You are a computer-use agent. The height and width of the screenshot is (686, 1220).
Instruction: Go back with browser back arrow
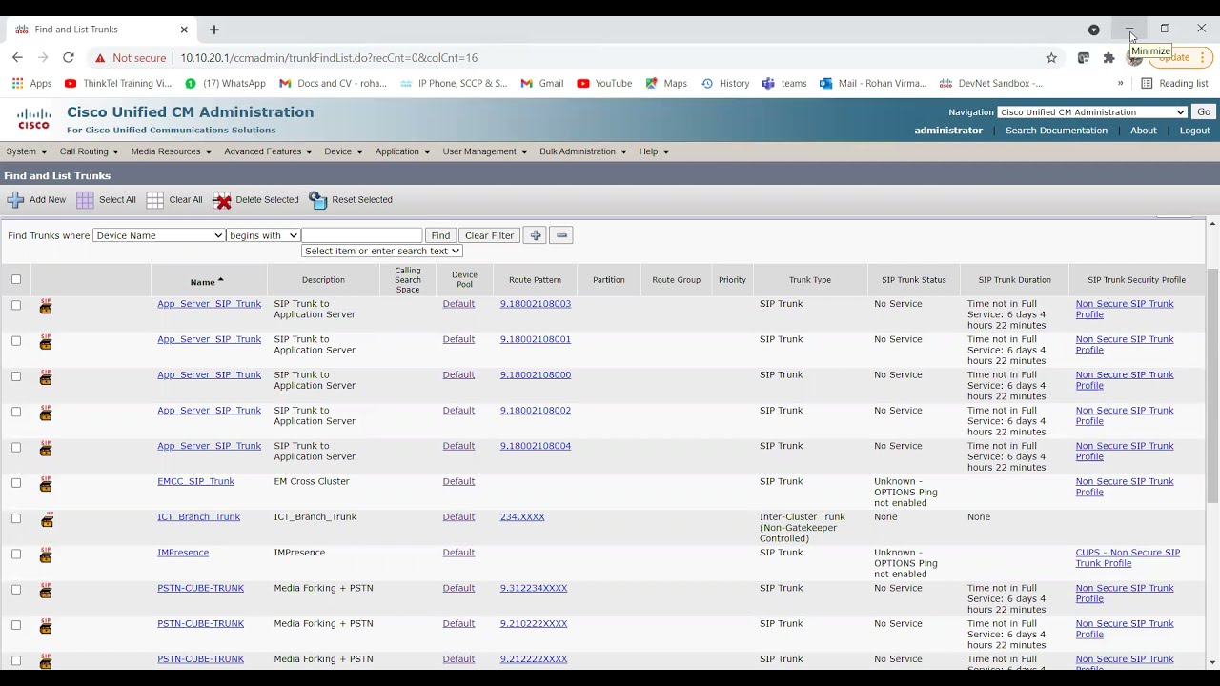click(17, 58)
